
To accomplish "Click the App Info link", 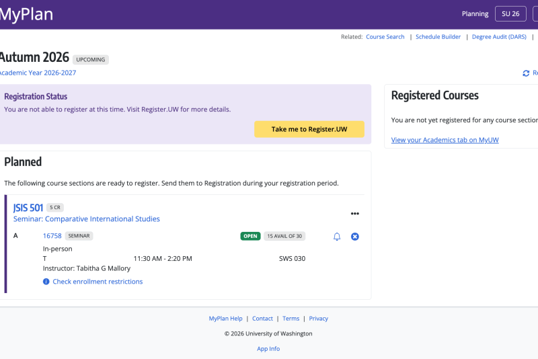I will (268, 349).
